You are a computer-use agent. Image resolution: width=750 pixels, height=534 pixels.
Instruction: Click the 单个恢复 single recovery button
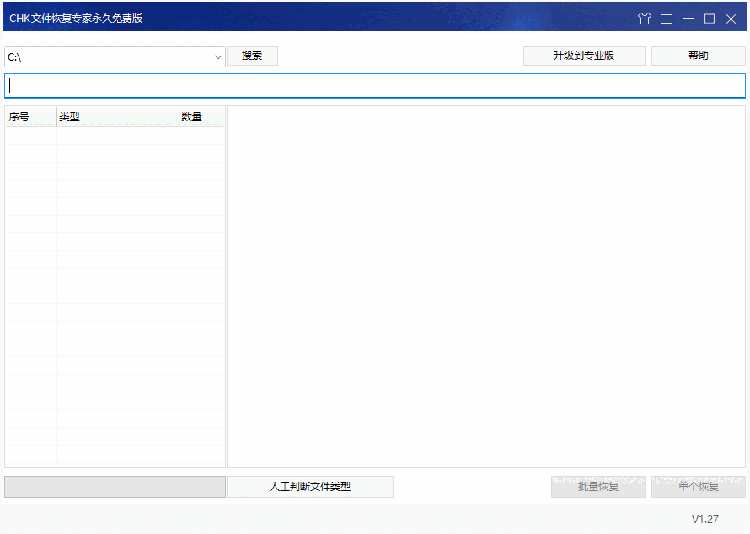tap(699, 487)
